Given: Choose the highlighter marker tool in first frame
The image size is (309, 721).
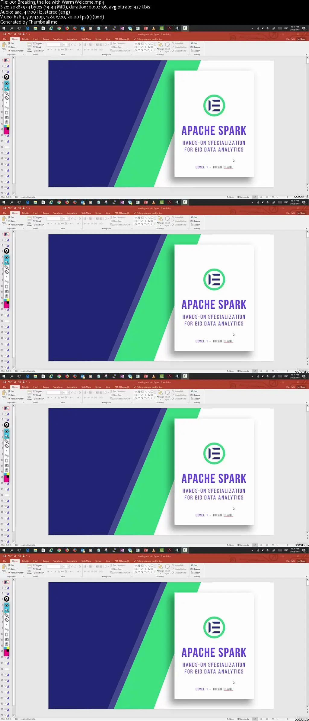Looking at the screenshot, I should pyautogui.click(x=6, y=94).
